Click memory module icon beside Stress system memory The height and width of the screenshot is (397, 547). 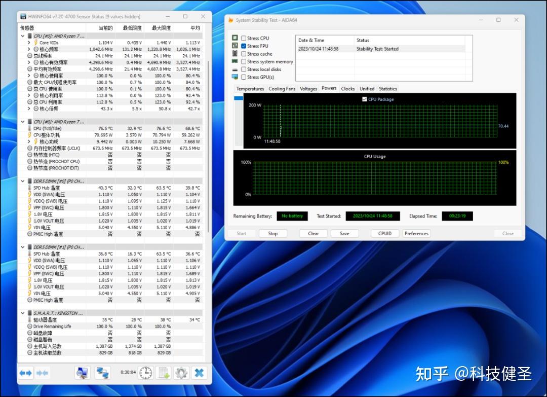235,61
